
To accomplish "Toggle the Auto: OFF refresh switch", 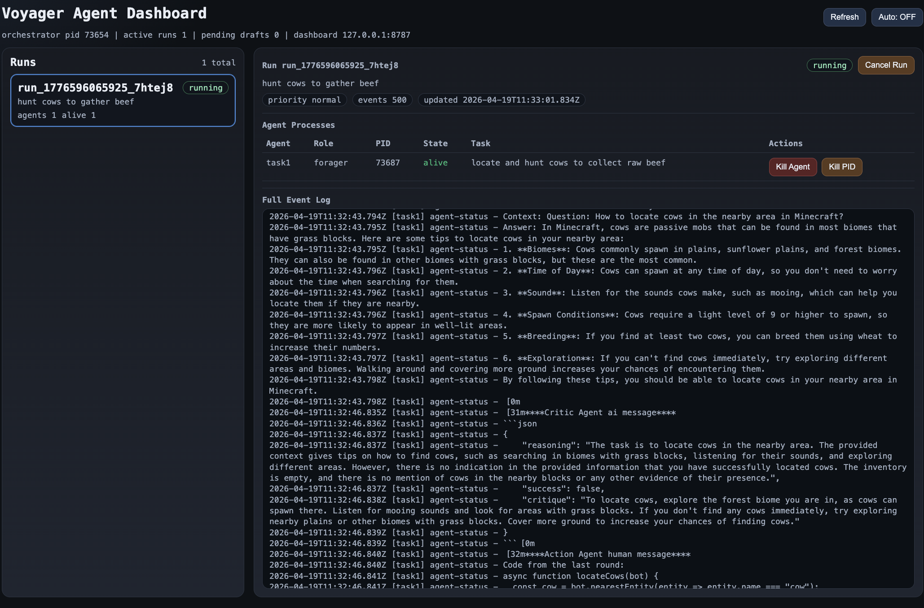I will [897, 17].
